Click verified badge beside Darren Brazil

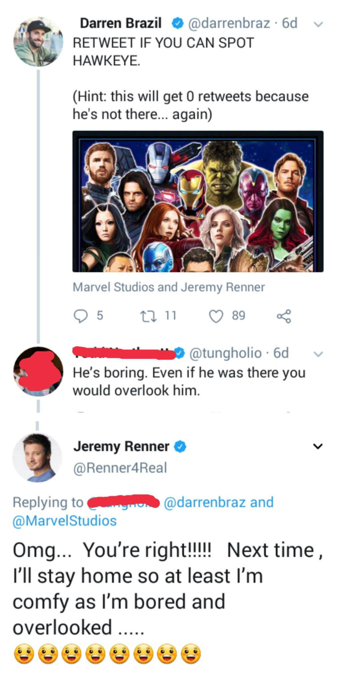tap(178, 24)
